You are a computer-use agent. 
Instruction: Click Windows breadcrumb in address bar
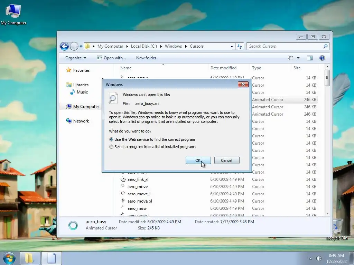(x=173, y=46)
